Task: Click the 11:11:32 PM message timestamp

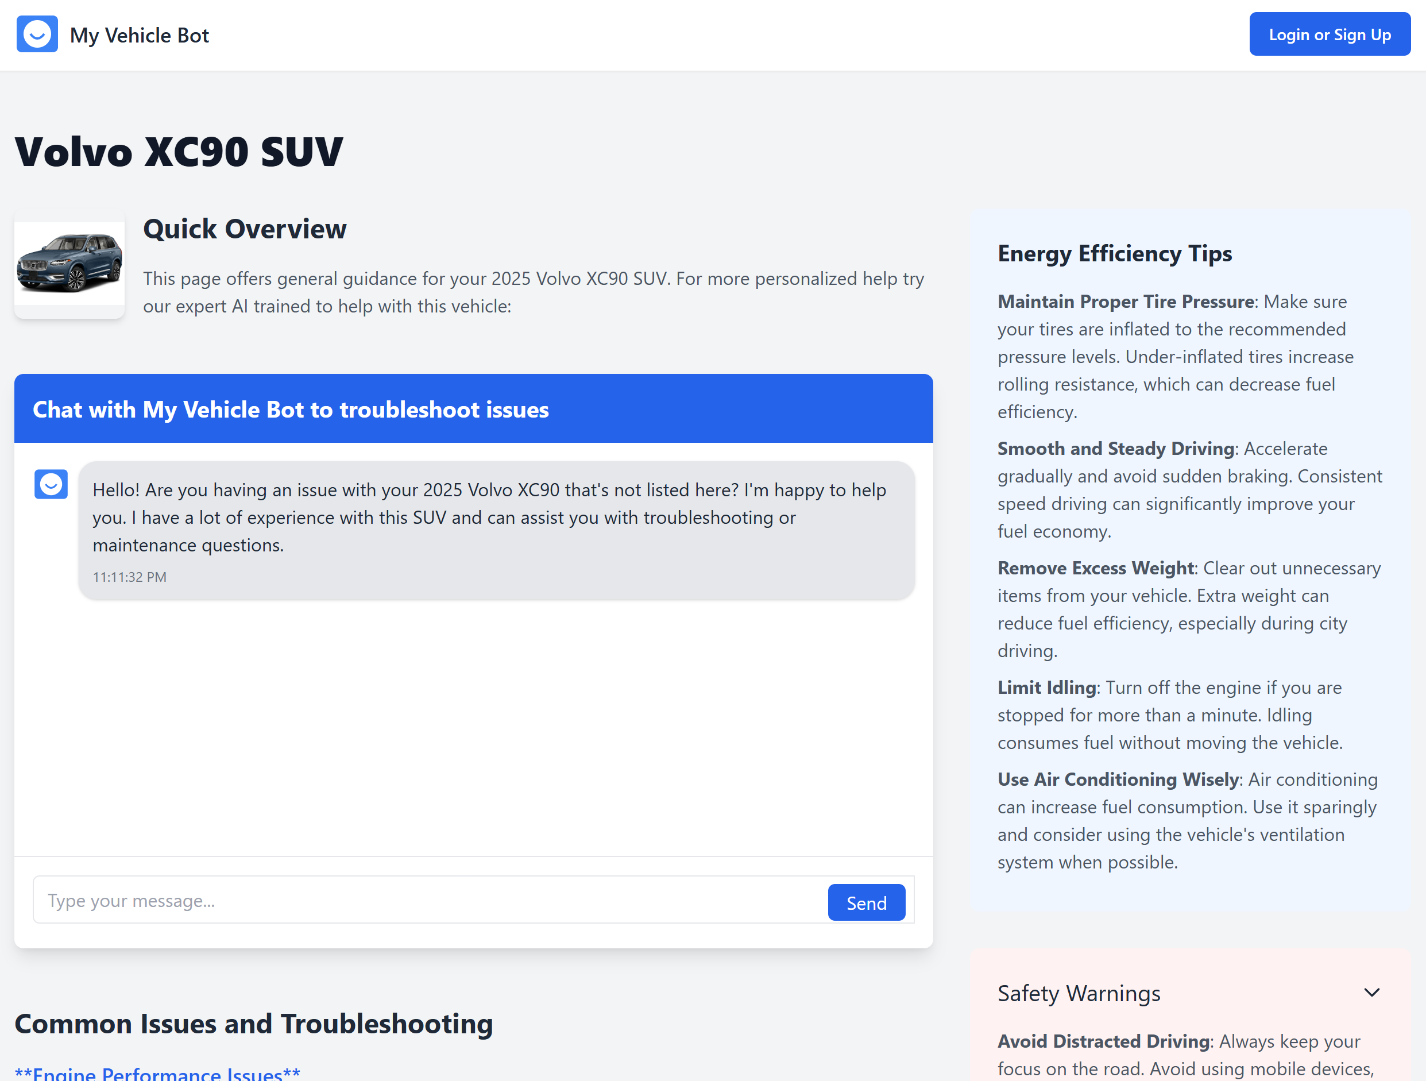Action: click(x=130, y=577)
